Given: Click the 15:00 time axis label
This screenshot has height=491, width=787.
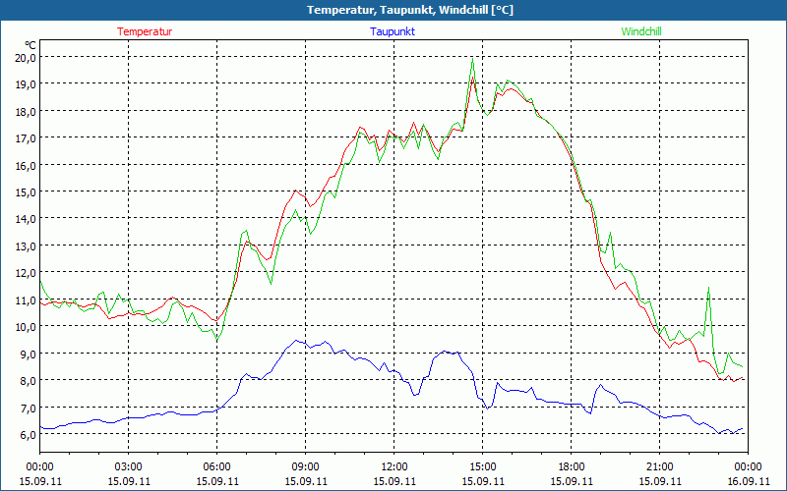Looking at the screenshot, I should [482, 467].
